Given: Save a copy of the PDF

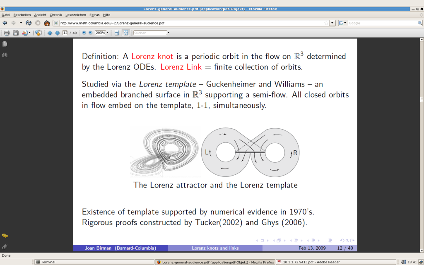Looking at the screenshot, I should [x=16, y=33].
